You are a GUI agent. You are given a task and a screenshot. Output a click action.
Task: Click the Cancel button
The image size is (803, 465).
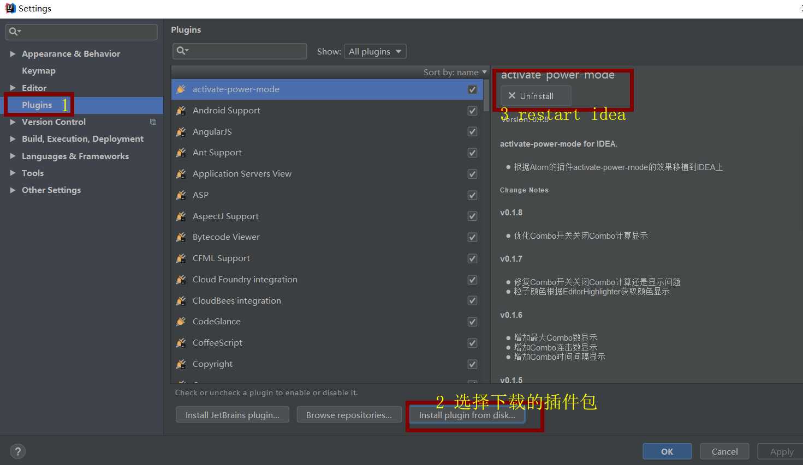(x=724, y=451)
